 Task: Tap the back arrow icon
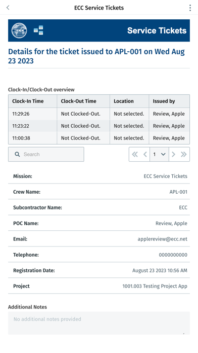pos(8,8)
